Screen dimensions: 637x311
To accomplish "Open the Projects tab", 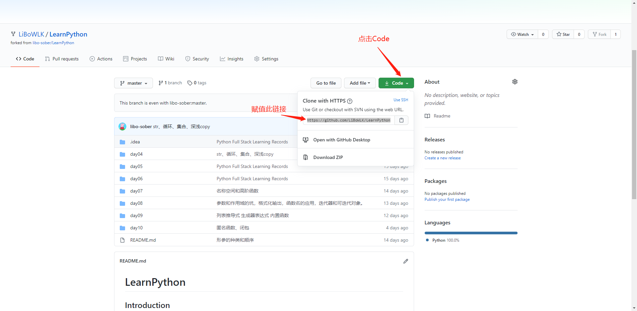I will coord(135,59).
